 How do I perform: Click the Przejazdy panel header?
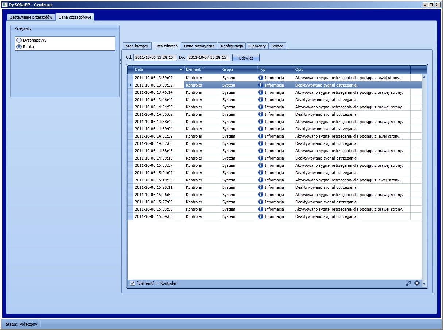click(65, 28)
